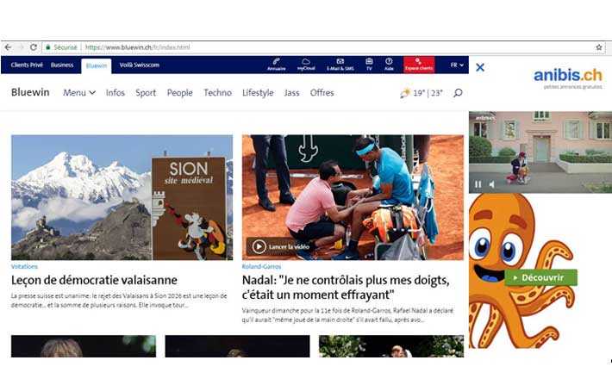The image size is (612, 385).
Task: Click the 19° | 23° temperature text
Action: tap(428, 93)
